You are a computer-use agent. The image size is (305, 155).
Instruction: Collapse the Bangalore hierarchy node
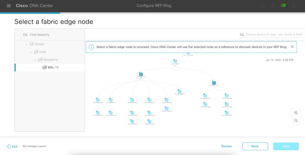click(x=35, y=60)
